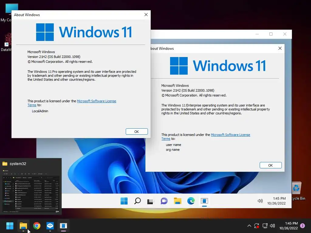Click the sync status icon in host tray
Viewport: 311px width, 233px height.
click(257, 226)
